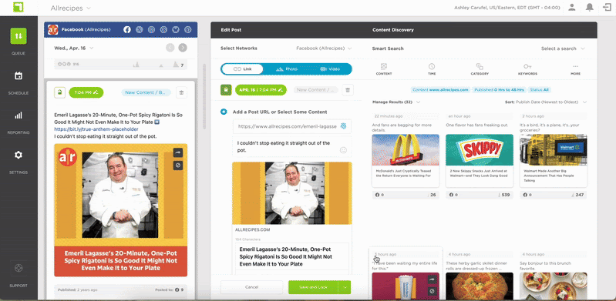Select the Add a Post URL radio button
Viewport: 616px width, 301px height.
coord(224,112)
